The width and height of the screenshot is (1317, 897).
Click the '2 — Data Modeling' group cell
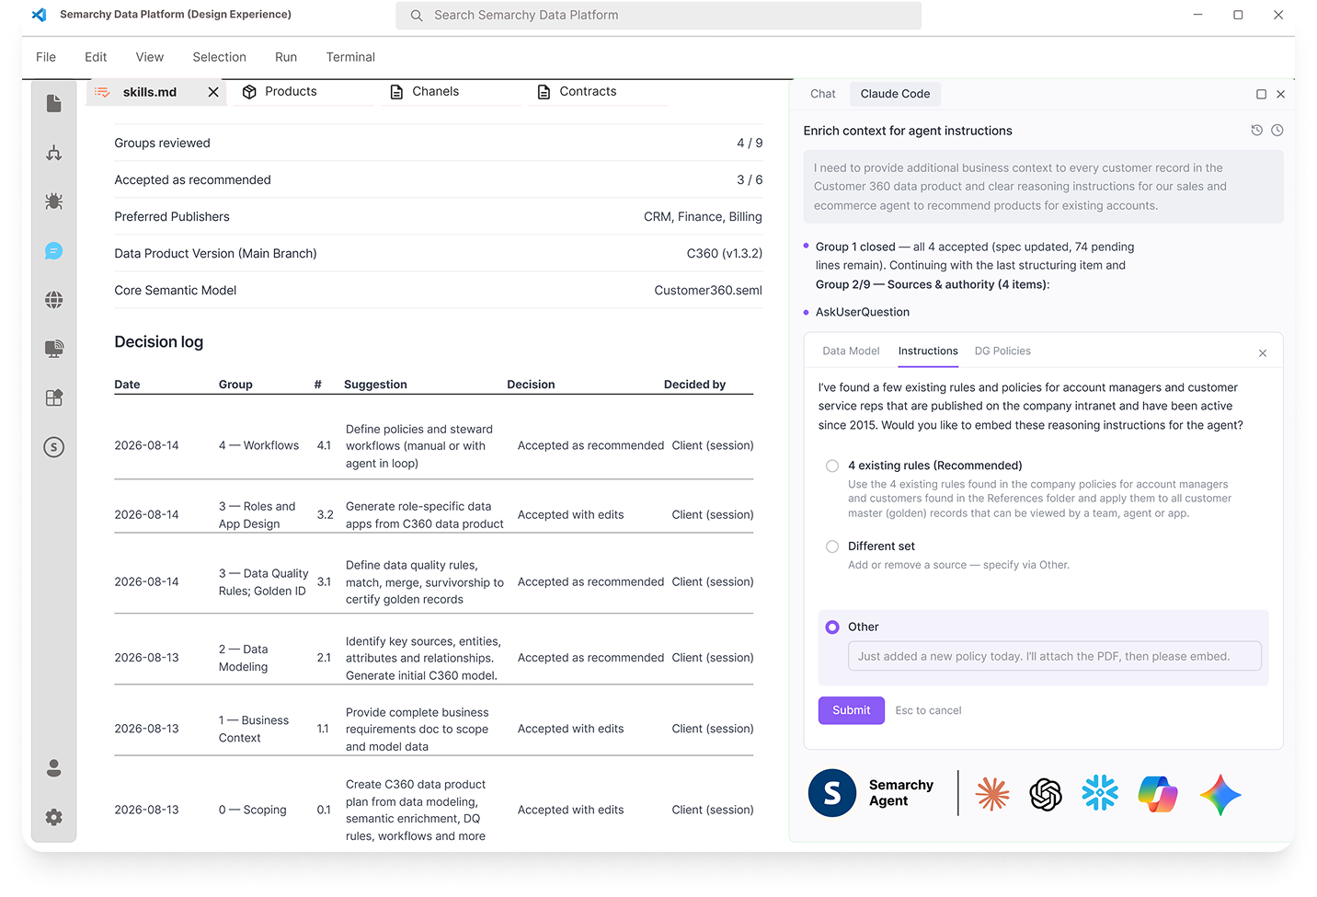244,658
